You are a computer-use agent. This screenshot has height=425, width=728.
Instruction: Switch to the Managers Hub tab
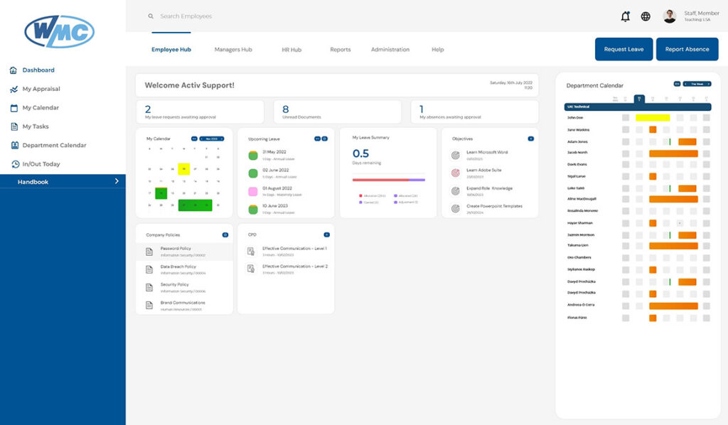click(x=233, y=50)
